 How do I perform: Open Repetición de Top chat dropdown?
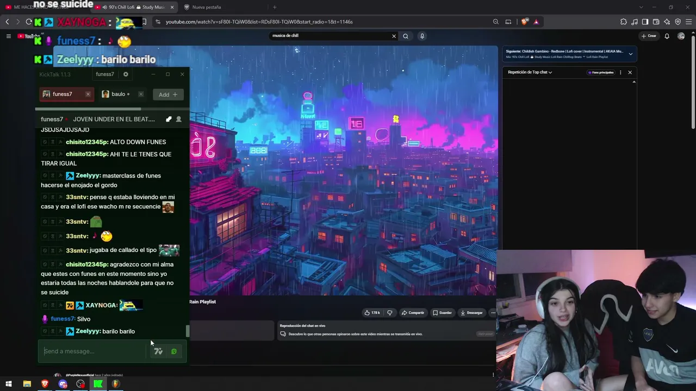coord(530,72)
